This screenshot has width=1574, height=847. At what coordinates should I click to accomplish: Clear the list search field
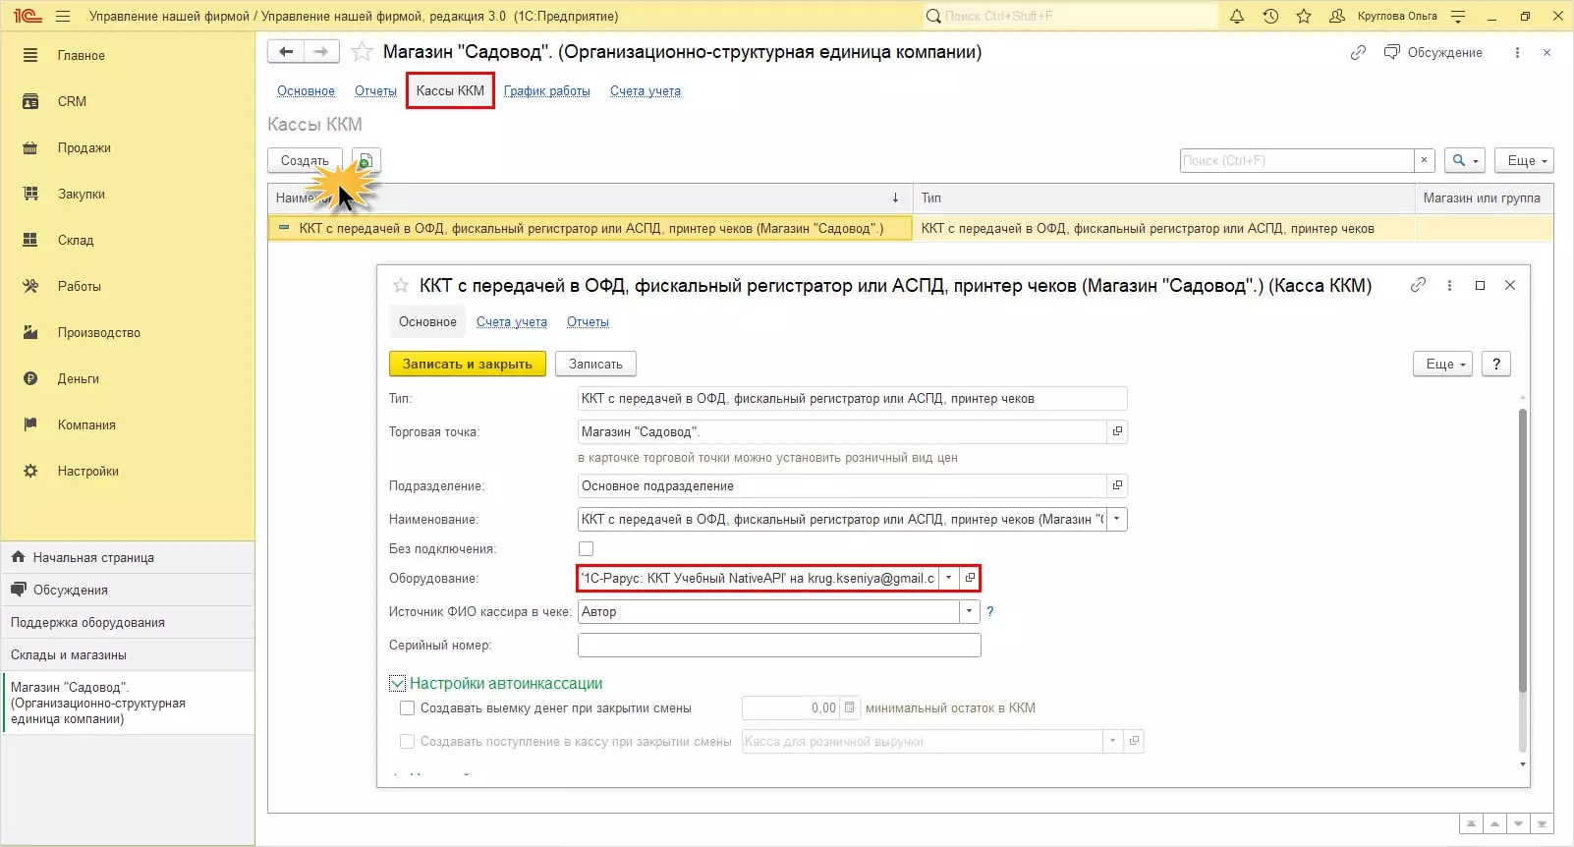1424,161
